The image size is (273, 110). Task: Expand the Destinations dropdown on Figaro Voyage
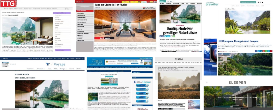41,69
